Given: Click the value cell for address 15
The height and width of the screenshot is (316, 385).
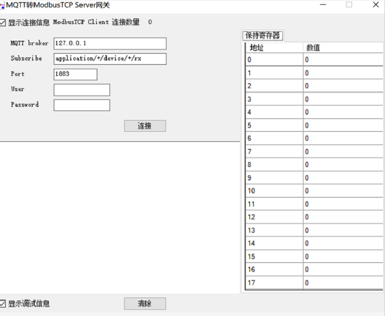Looking at the screenshot, I should [x=343, y=257].
